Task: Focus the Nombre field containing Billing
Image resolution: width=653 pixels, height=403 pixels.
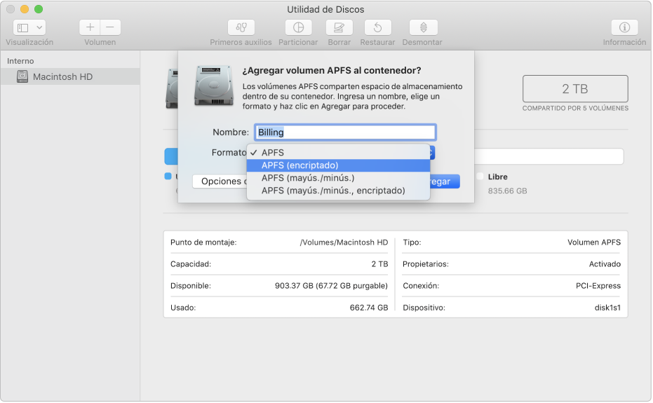Action: pos(345,132)
